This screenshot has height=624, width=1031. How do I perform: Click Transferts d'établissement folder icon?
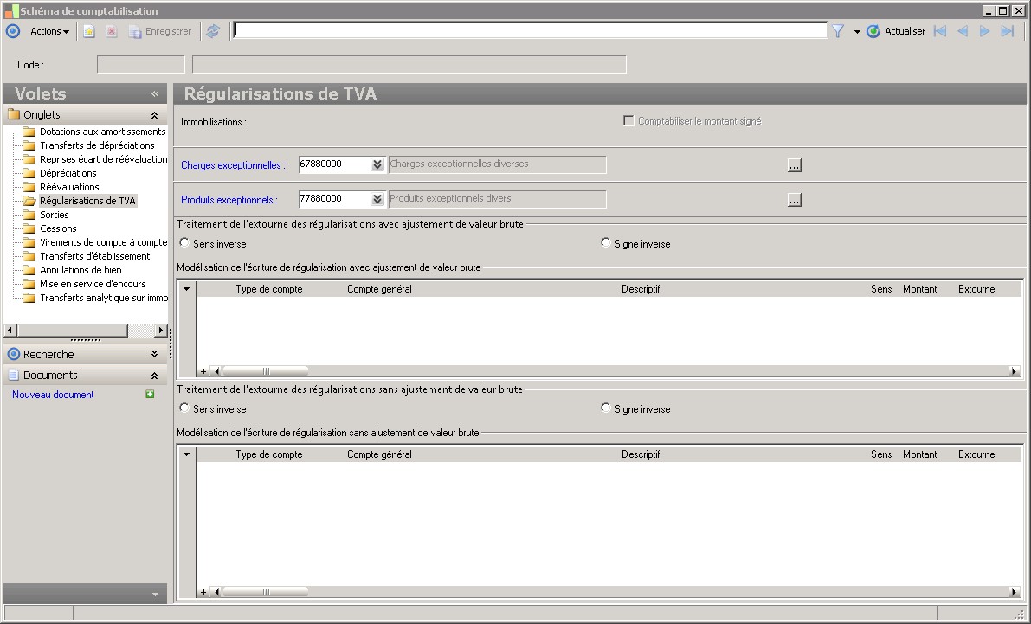click(29, 256)
